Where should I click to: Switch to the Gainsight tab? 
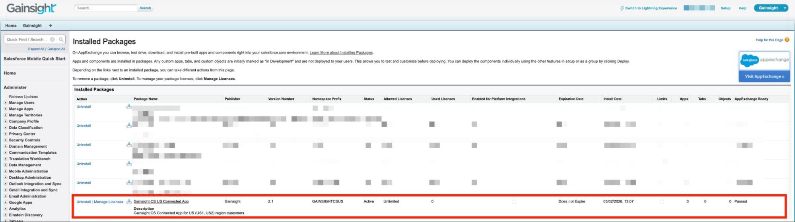click(32, 25)
